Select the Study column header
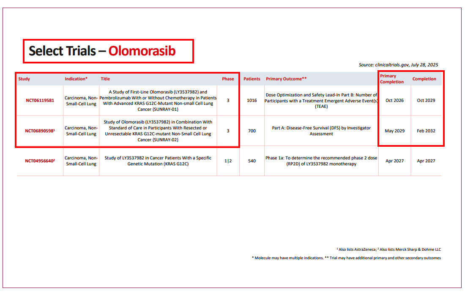Screen dimensions: 465x296 click(x=24, y=79)
